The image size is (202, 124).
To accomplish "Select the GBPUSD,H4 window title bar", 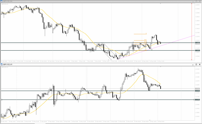I will click(97, 1).
